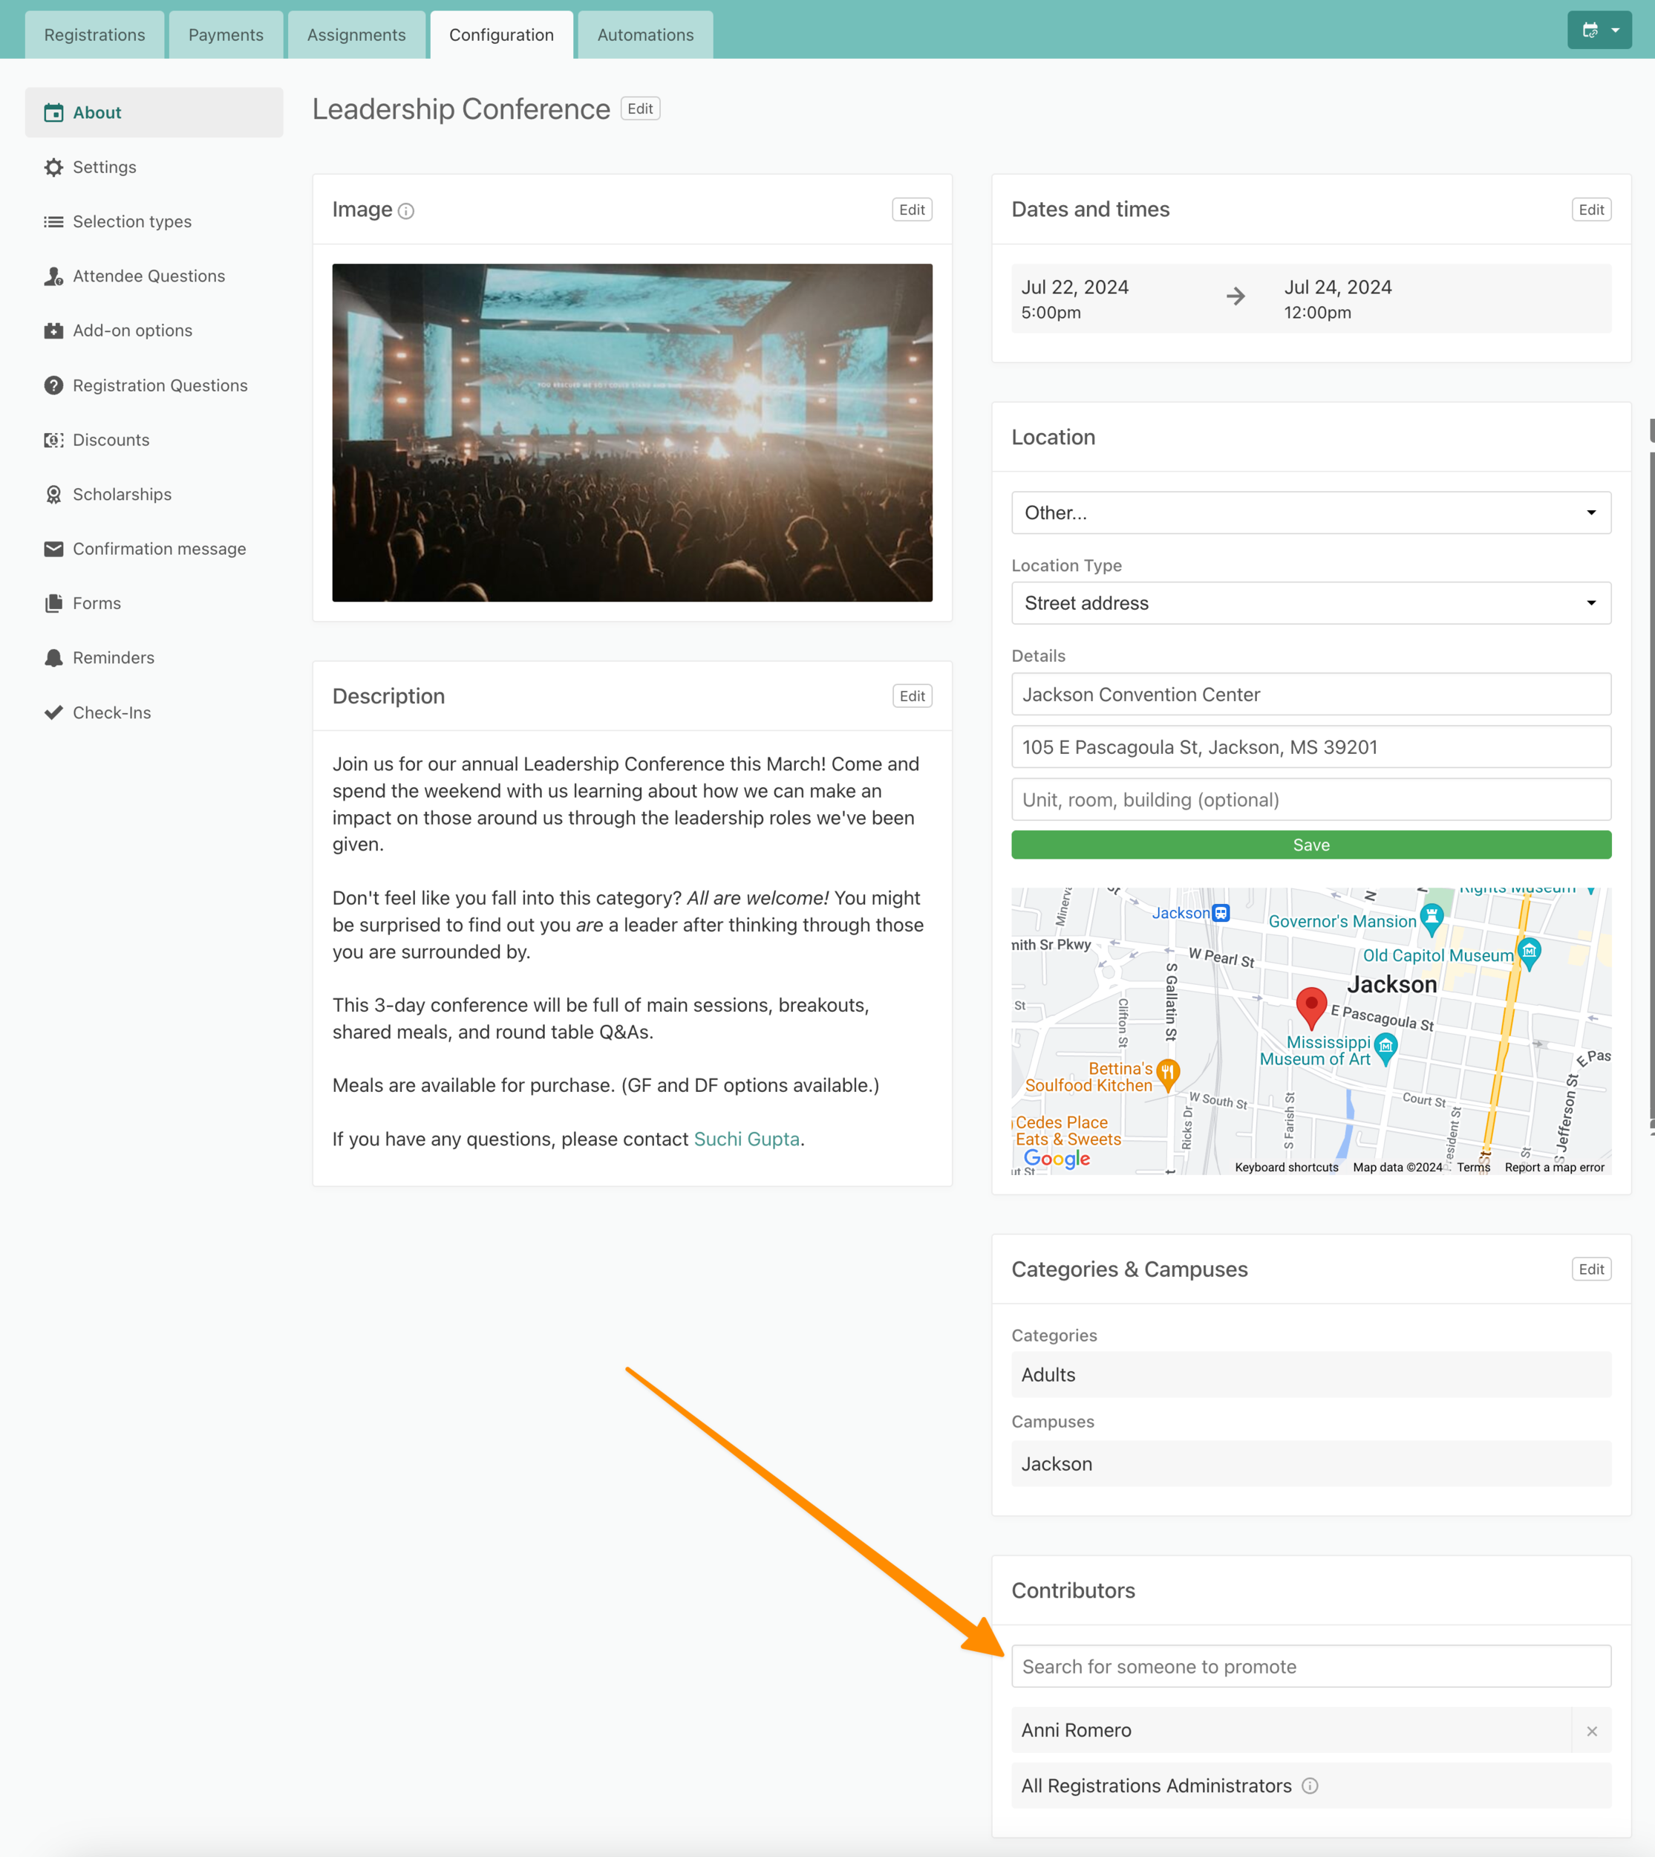This screenshot has height=1857, width=1655.
Task: Click the Keyboard shortcuts map link
Action: click(1286, 1168)
